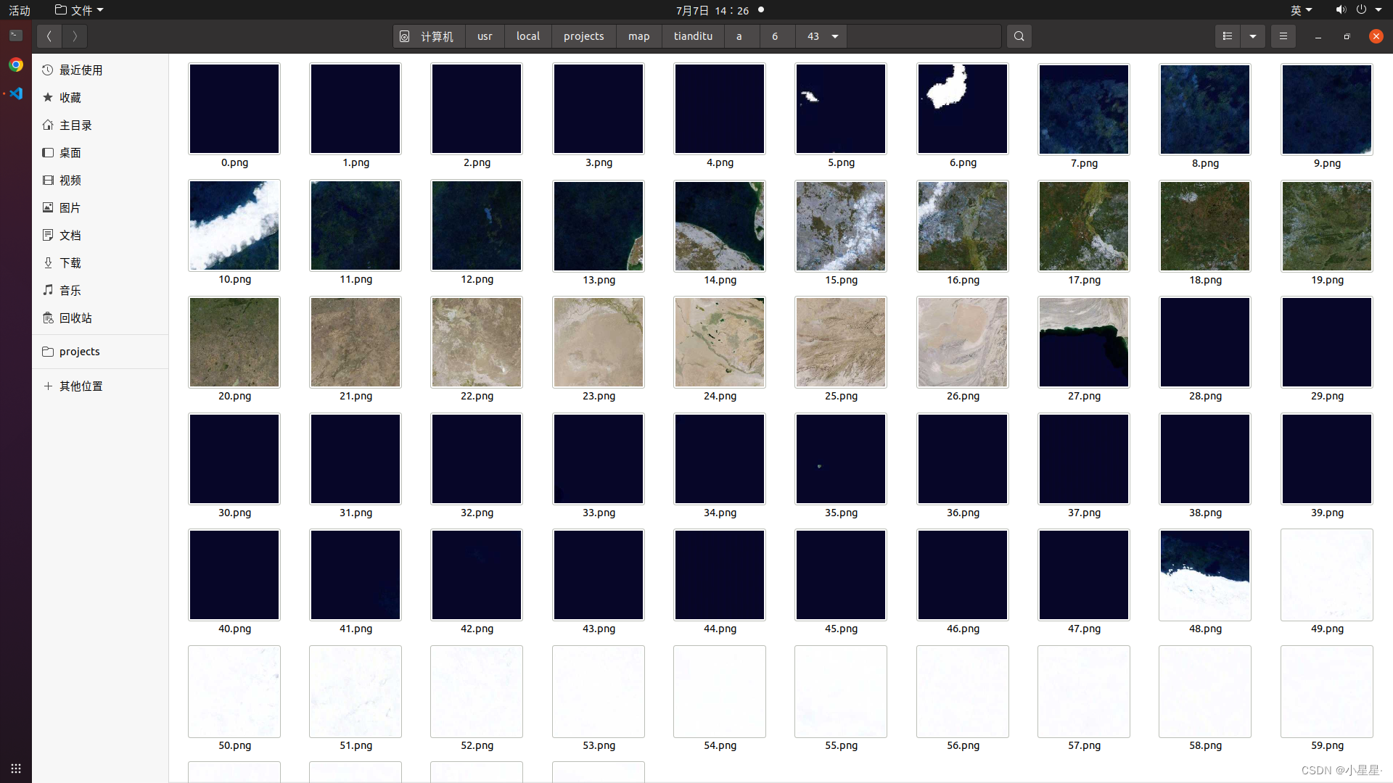Open Other Locations (其他位置)

click(100, 386)
